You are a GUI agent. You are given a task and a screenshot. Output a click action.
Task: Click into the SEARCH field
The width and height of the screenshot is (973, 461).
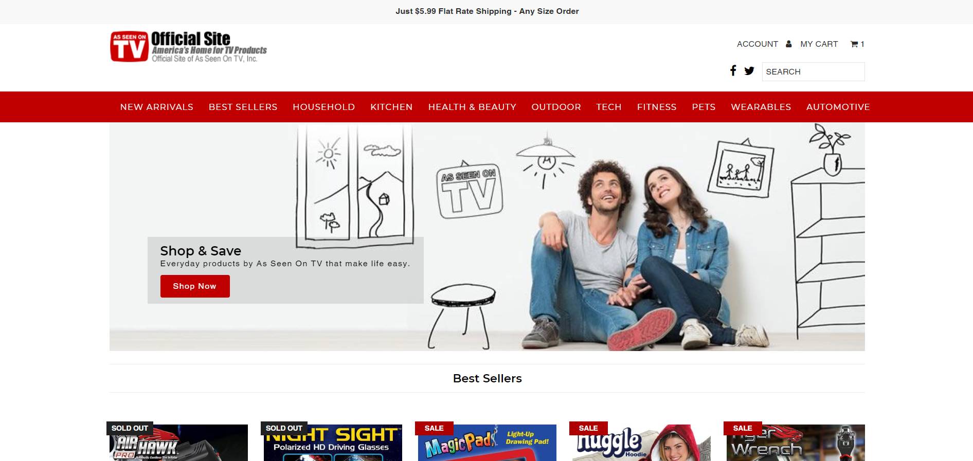pos(813,71)
